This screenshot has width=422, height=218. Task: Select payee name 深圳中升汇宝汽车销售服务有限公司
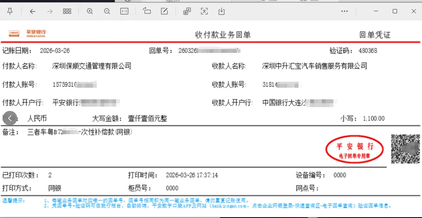click(314, 66)
